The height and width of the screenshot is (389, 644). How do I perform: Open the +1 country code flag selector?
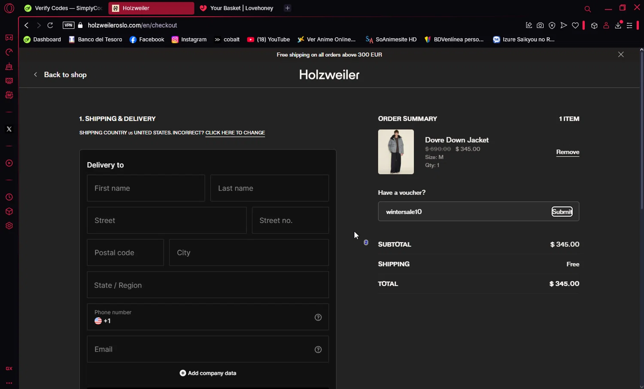click(x=103, y=321)
